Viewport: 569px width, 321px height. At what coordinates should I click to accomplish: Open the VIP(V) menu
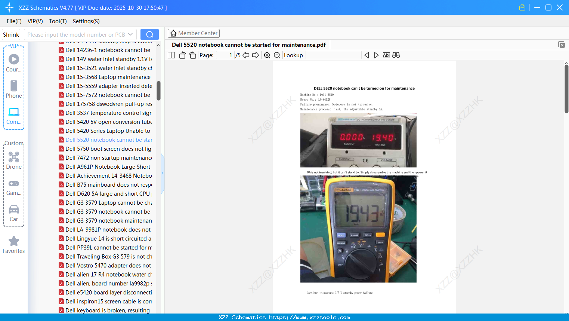click(35, 21)
